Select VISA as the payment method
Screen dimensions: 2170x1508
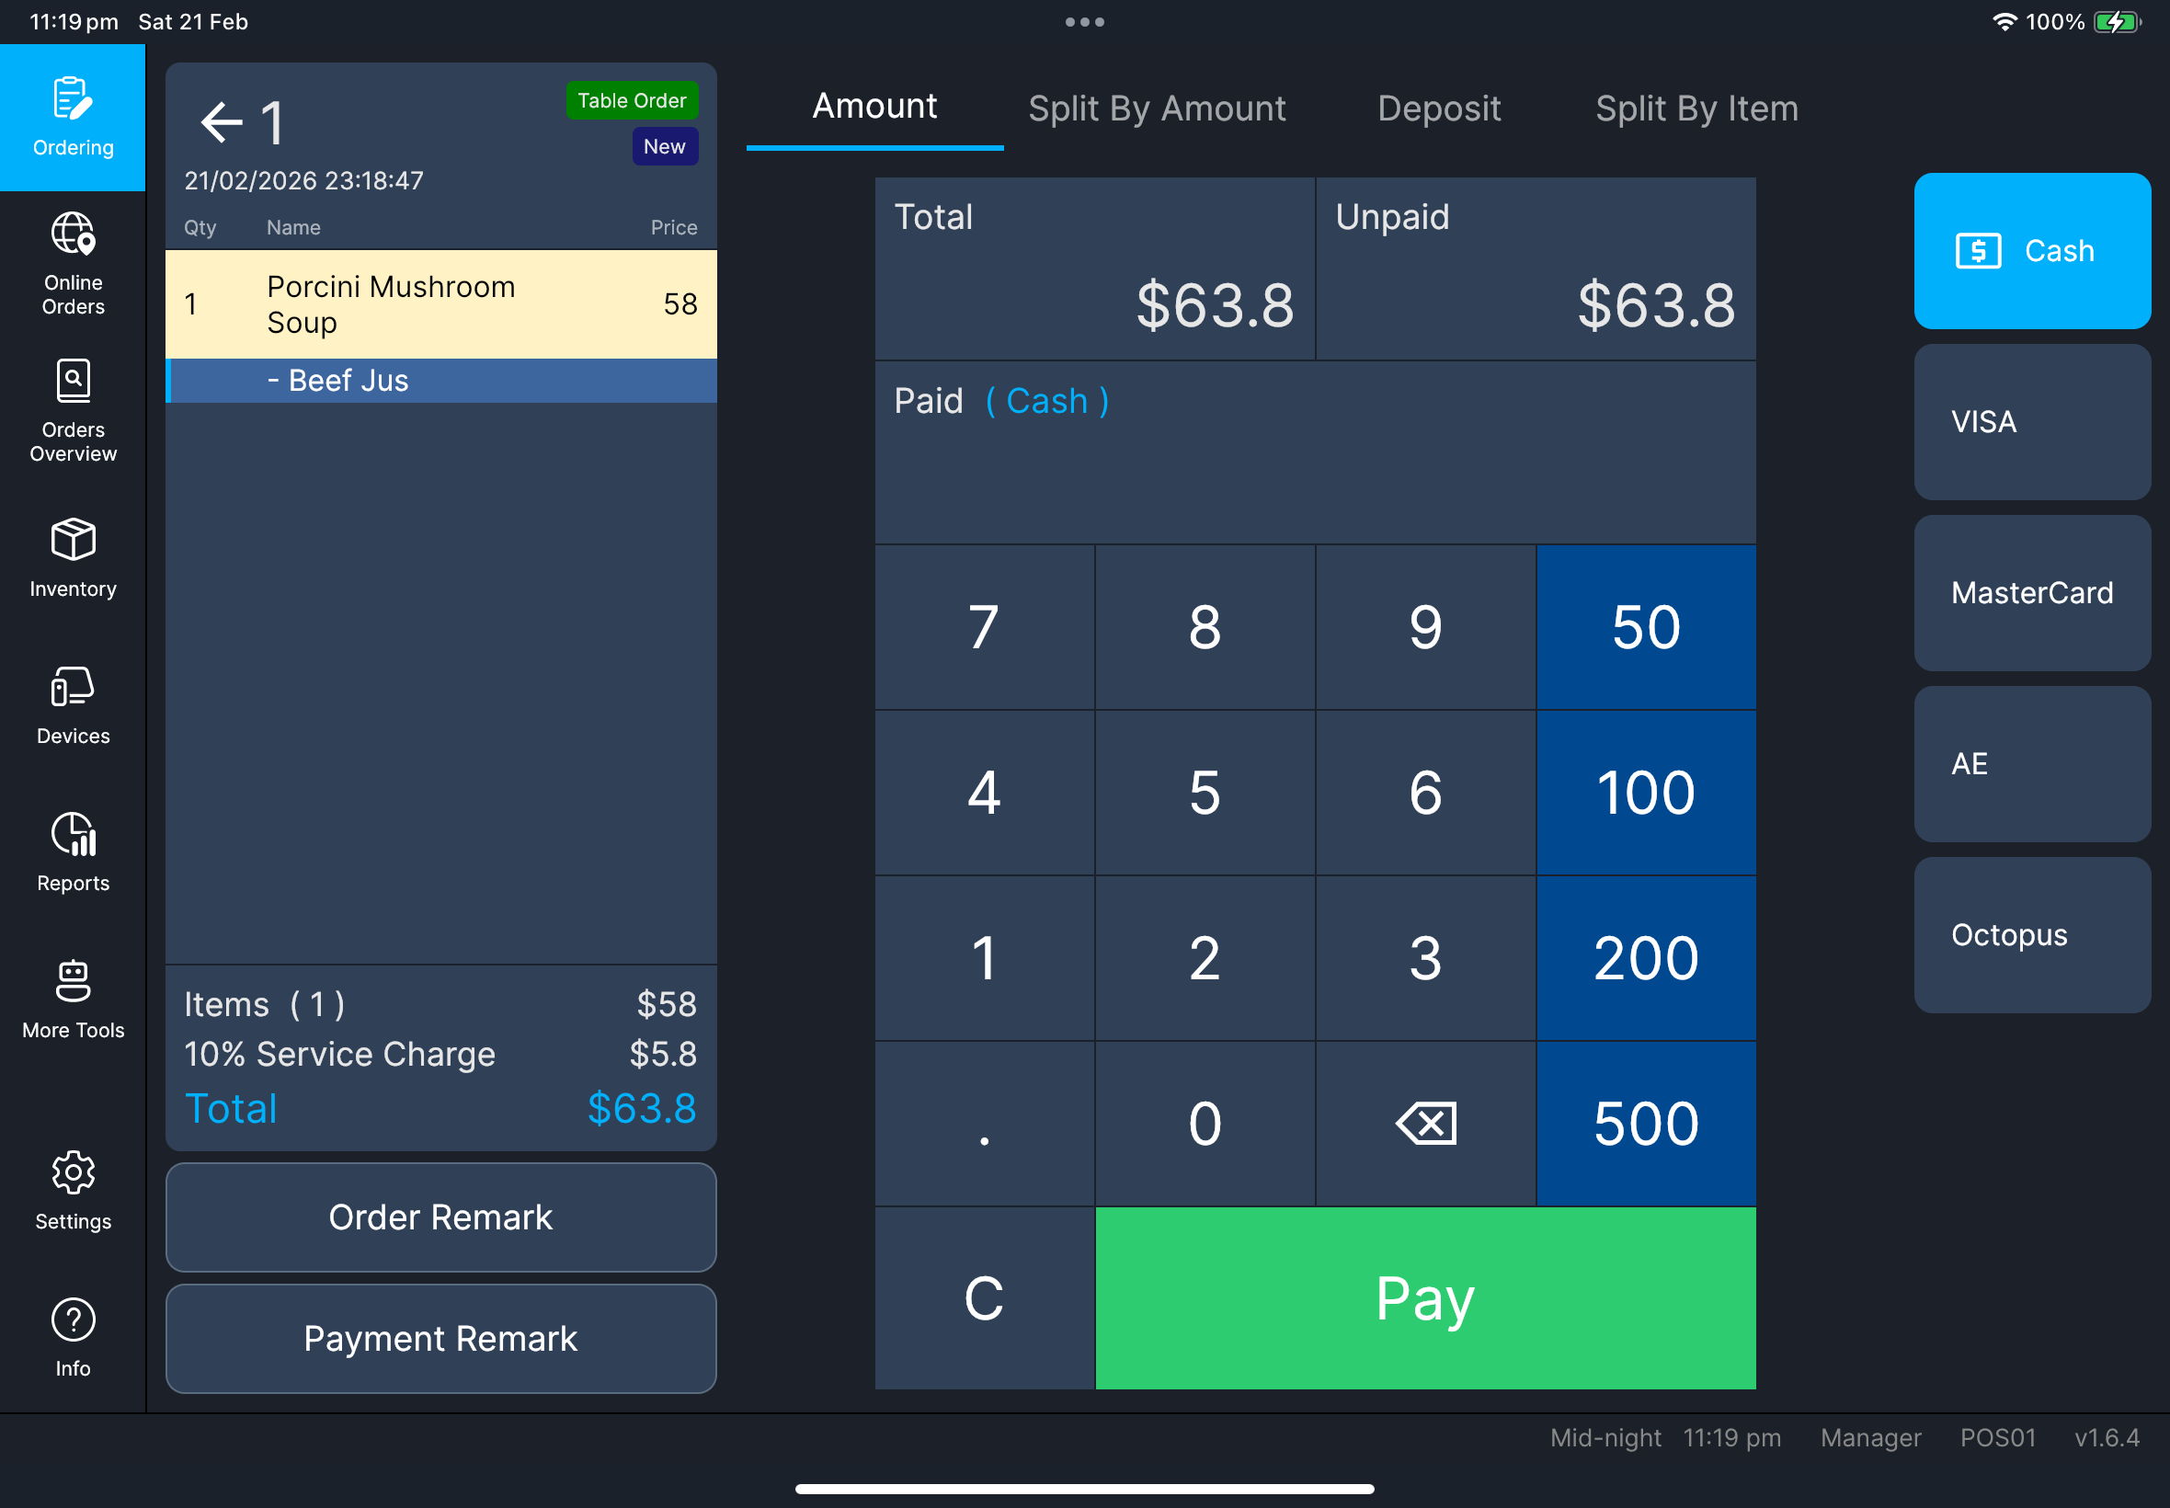[2031, 421]
